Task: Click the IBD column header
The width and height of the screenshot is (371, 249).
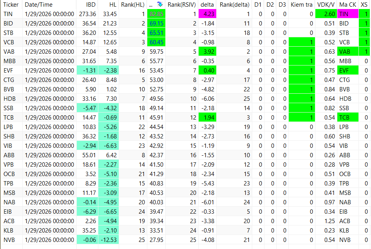Action: pos(91,4)
